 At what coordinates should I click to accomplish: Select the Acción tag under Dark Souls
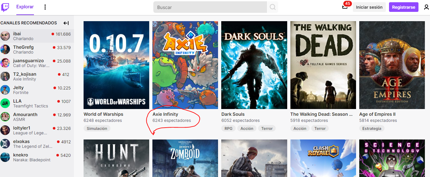point(247,128)
